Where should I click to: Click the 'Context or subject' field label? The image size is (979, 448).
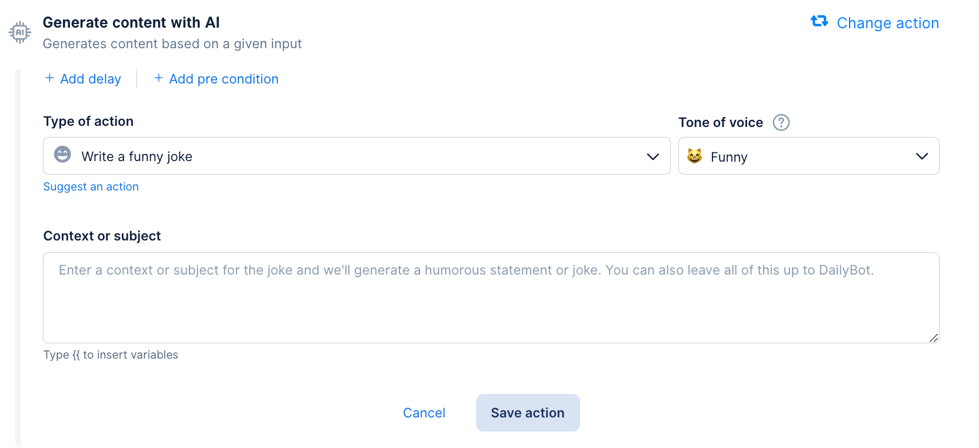pos(102,236)
